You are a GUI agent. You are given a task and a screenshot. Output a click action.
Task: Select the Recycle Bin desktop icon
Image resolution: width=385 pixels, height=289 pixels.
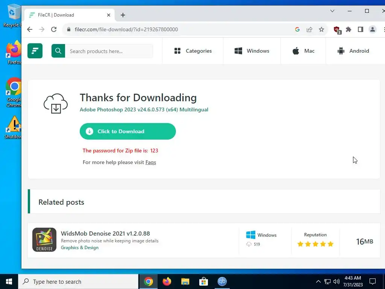[x=12, y=16]
